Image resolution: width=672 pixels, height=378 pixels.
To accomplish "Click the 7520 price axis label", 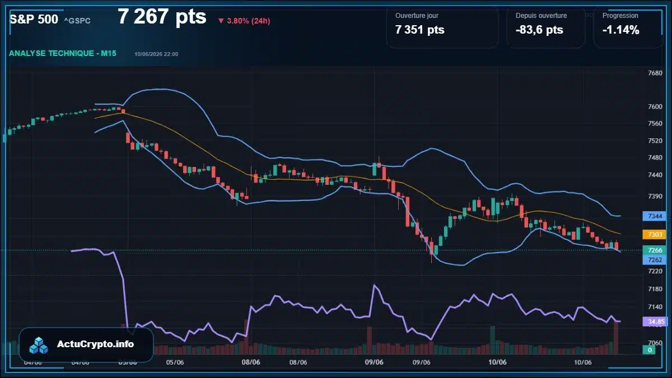I will click(655, 141).
